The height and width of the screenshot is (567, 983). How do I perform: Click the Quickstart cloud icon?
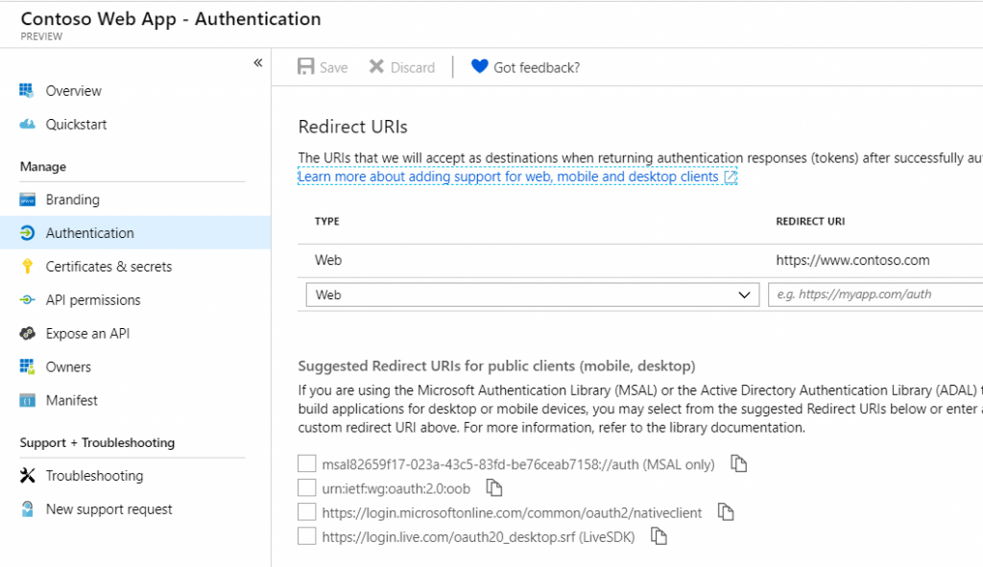pos(27,124)
